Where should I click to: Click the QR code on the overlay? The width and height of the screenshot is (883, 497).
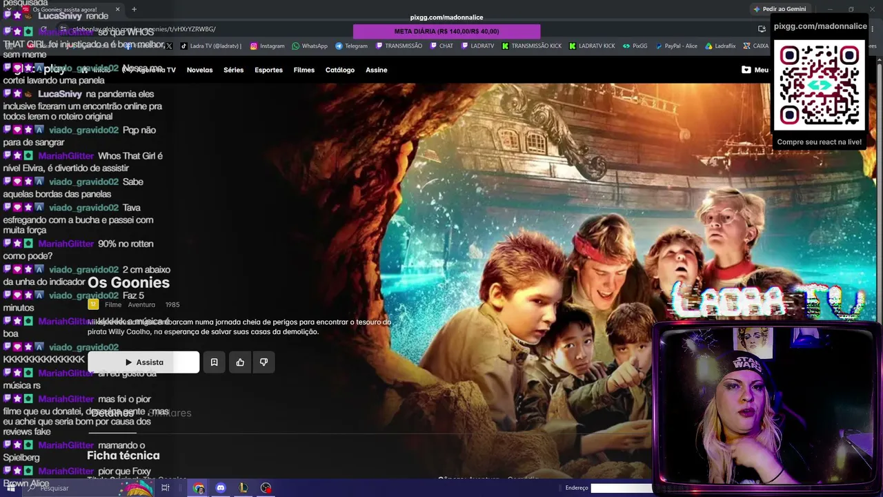pos(820,85)
